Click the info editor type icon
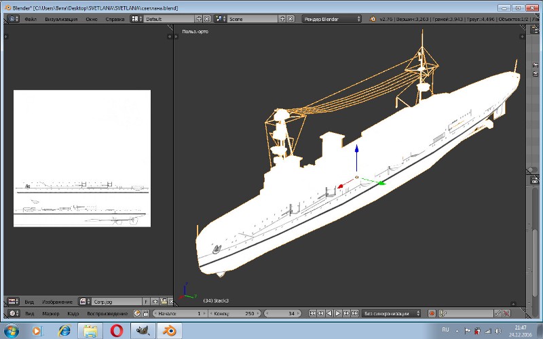Screen dimensions: 543x339 pos(12,19)
